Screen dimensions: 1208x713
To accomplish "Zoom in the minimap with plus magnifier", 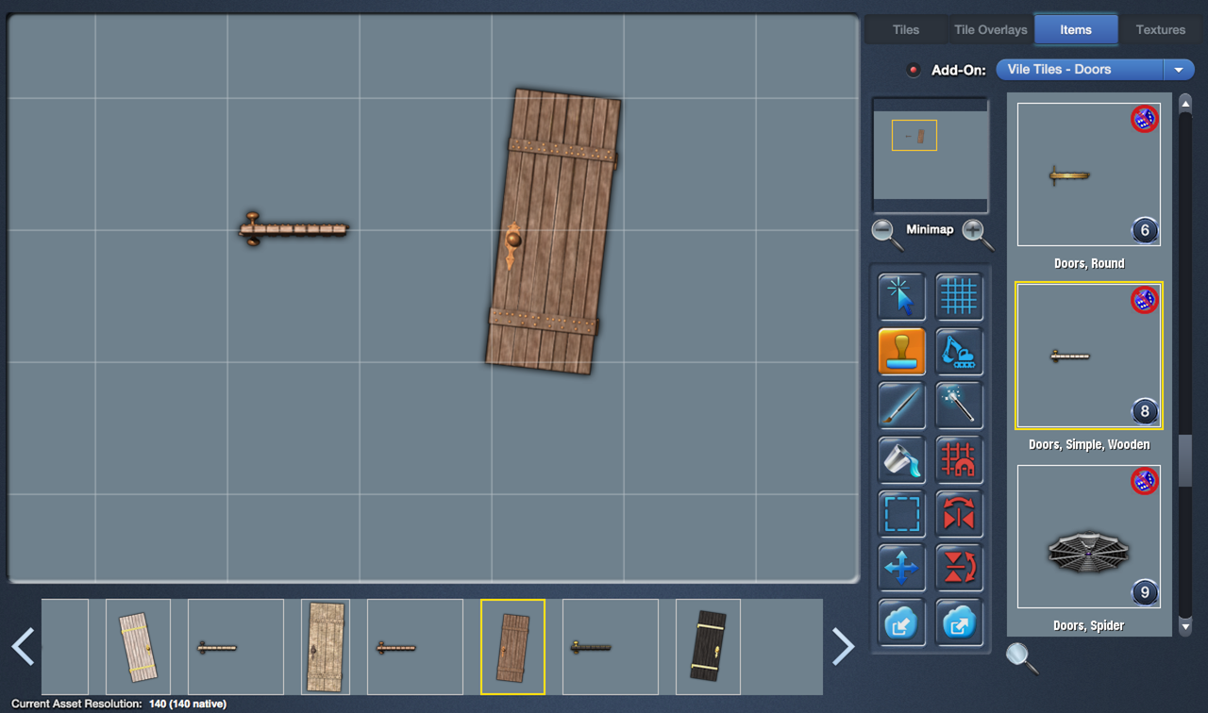I will [x=977, y=234].
